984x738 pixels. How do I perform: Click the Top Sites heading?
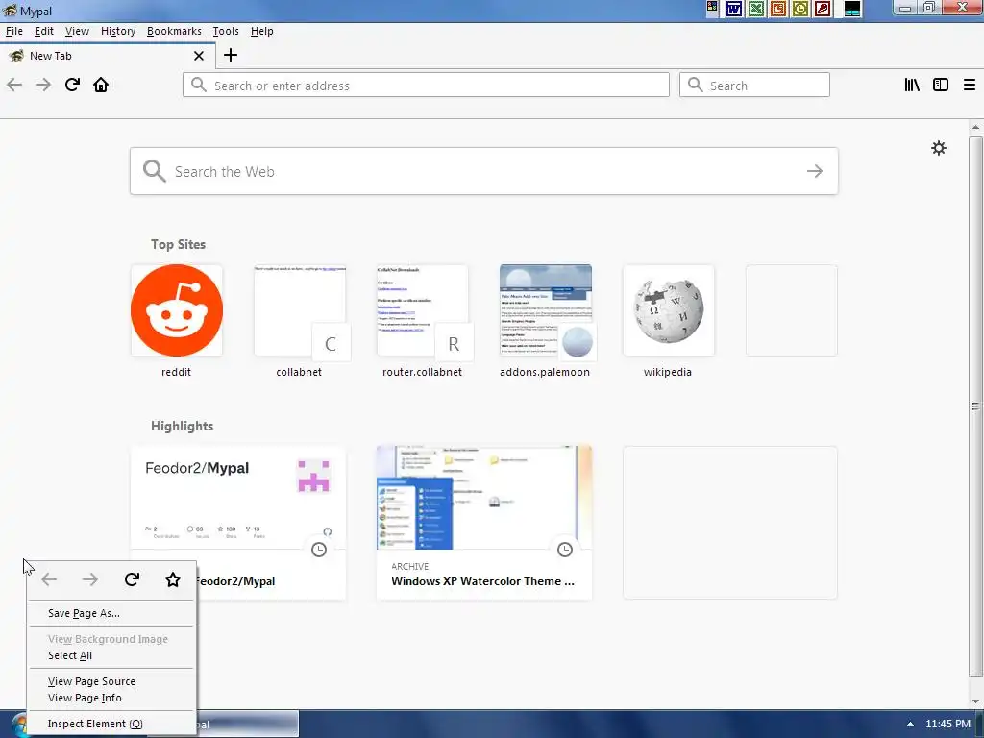coord(178,244)
